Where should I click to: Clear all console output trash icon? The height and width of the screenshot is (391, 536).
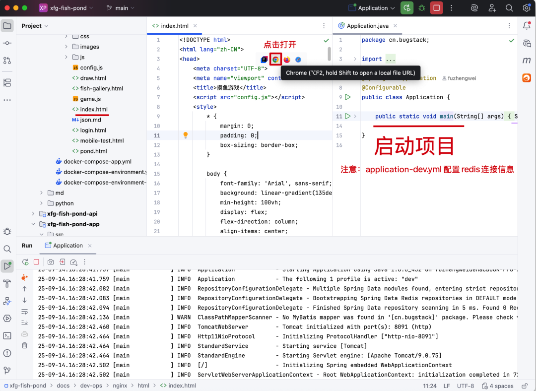pos(25,345)
